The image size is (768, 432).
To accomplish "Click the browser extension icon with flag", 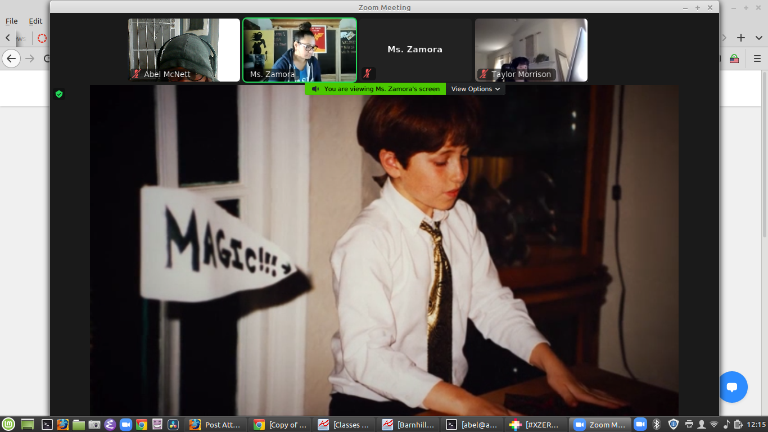I will [x=734, y=58].
